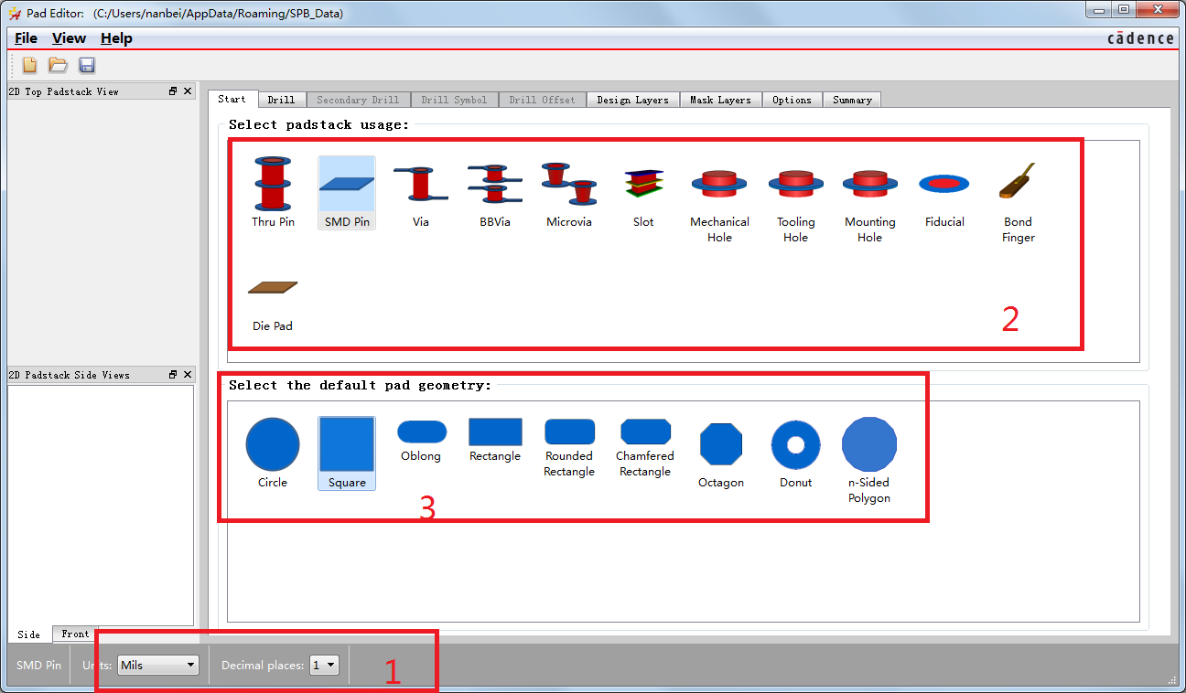Pick the Microvia padstack icon

568,191
